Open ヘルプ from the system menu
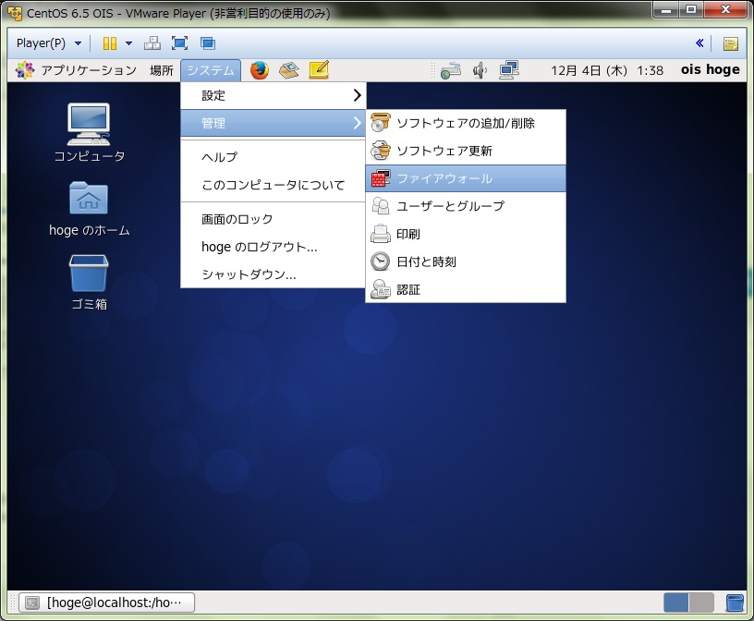This screenshot has width=754, height=621. 274,157
